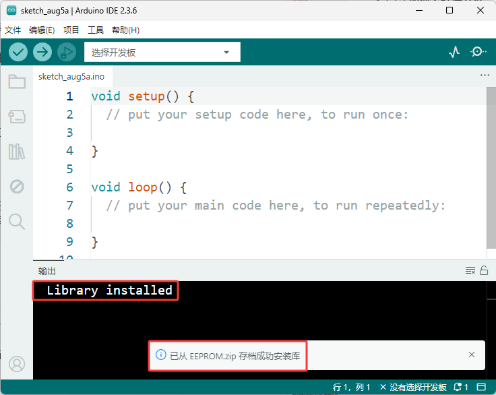Image resolution: width=496 pixels, height=395 pixels.
Task: Open the 帮助(H) menu
Action: click(125, 30)
